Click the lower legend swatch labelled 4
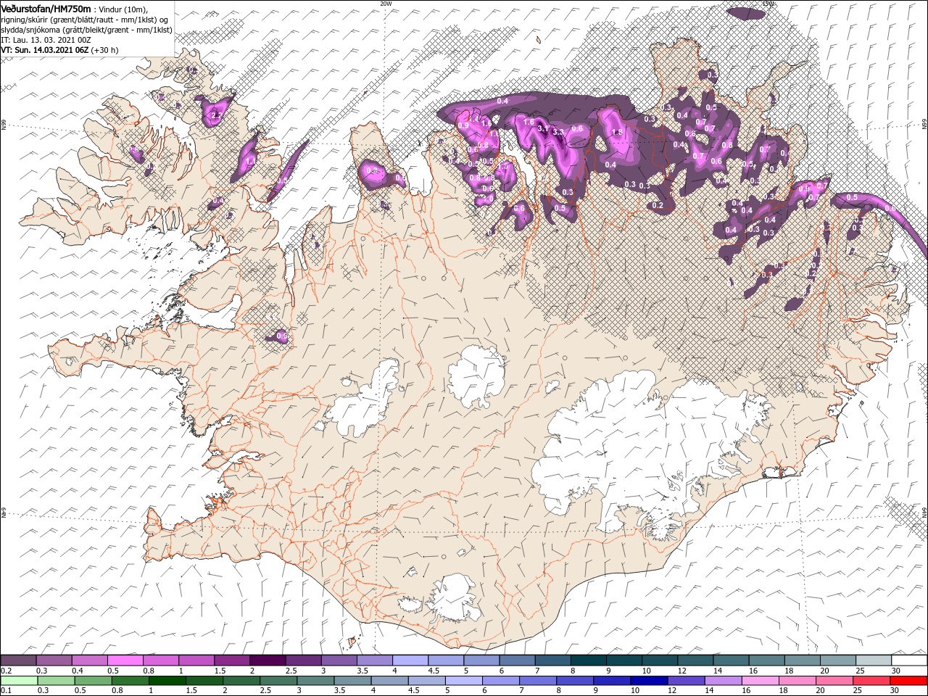Screen dimensions: 928x696 pyautogui.click(x=389, y=681)
